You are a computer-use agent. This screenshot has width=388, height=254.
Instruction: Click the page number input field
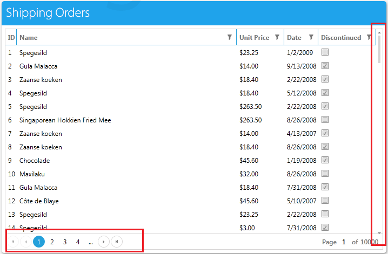point(344,242)
